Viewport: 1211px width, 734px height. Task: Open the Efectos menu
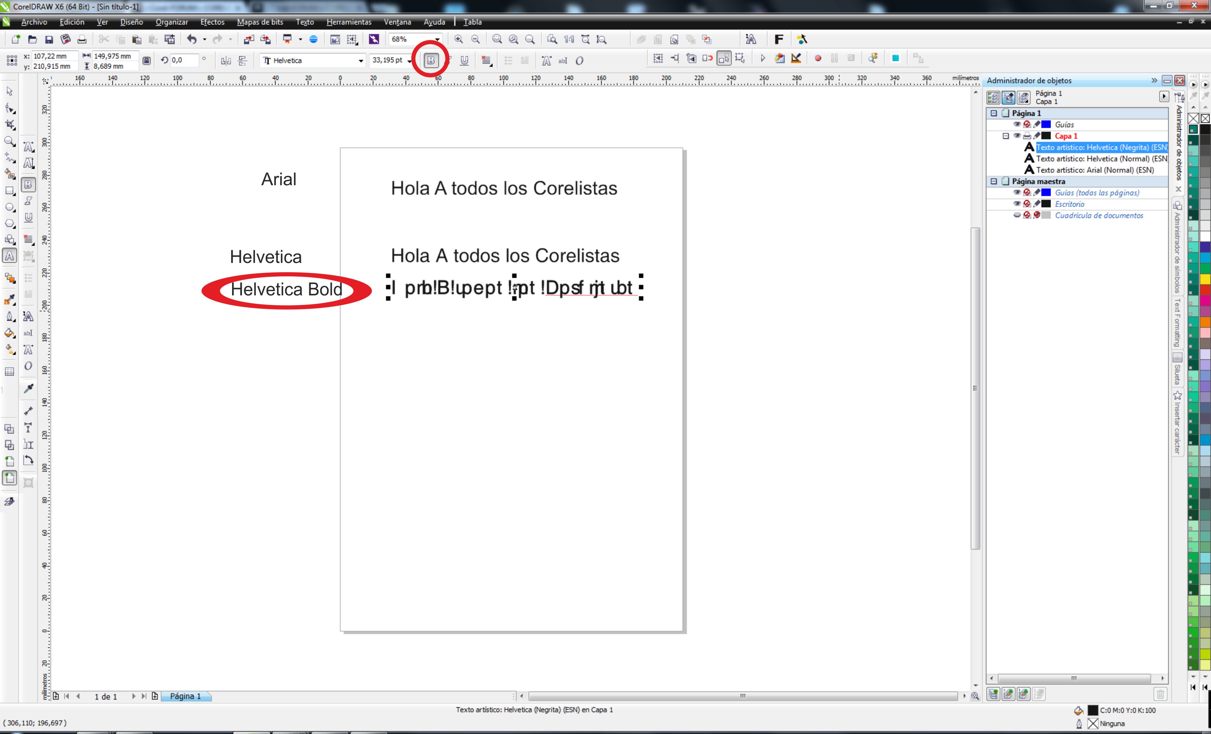coord(212,22)
